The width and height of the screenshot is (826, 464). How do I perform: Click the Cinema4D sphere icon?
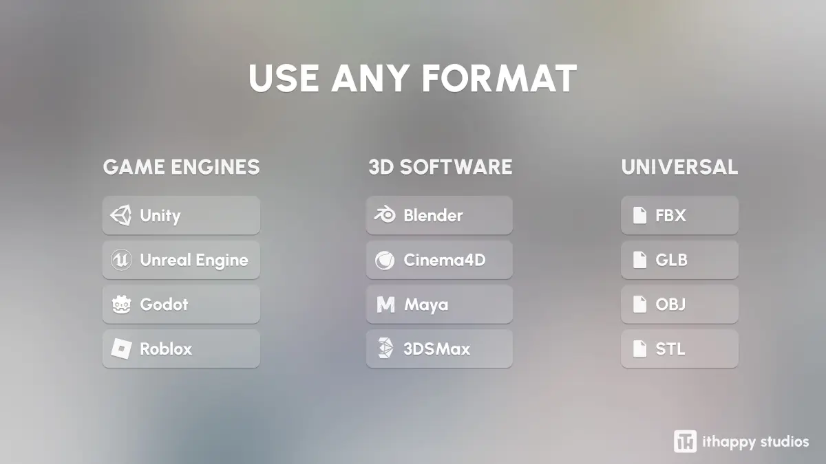click(x=385, y=260)
